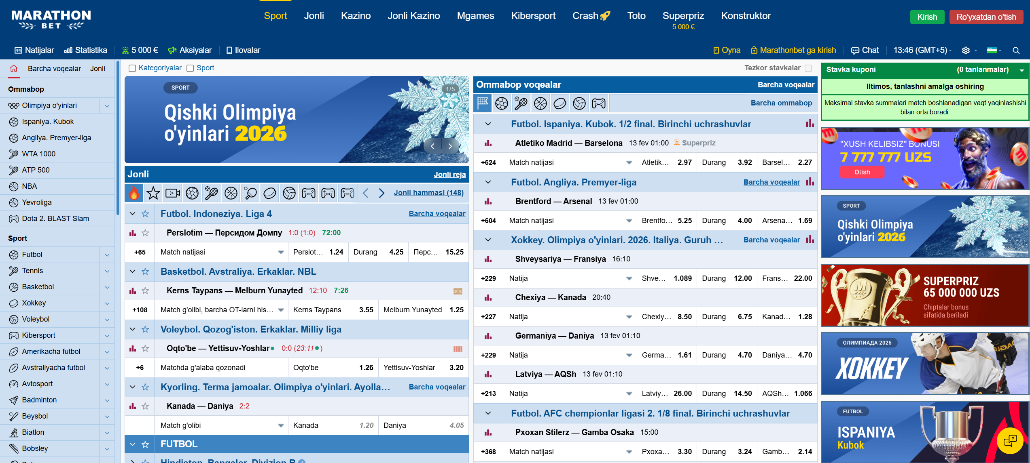The width and height of the screenshot is (1030, 463).
Task: Collapse the Basketbol Avstraliya NBL section
Action: 132,271
